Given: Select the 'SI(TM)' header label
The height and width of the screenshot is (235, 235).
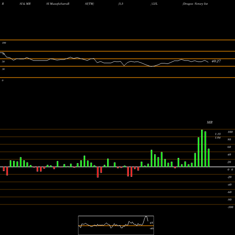Looking at the screenshot, I should pyautogui.click(x=89, y=4).
